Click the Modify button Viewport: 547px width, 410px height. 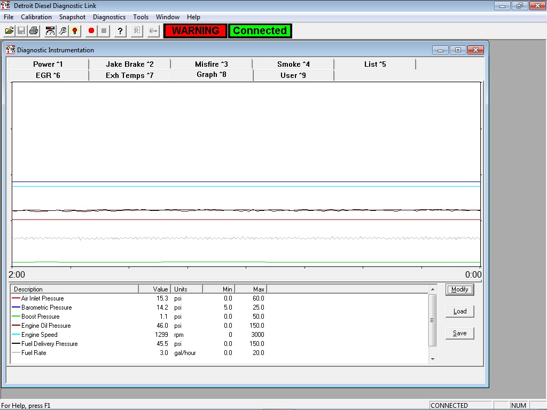459,289
